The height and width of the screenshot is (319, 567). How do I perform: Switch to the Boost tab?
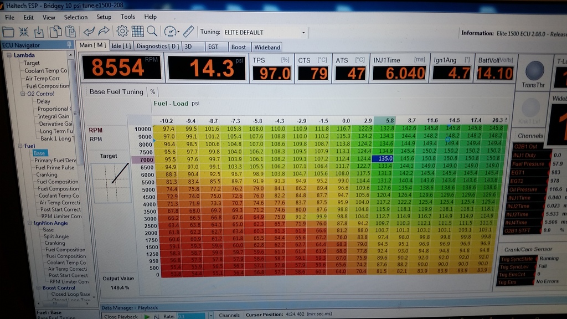coord(239,47)
